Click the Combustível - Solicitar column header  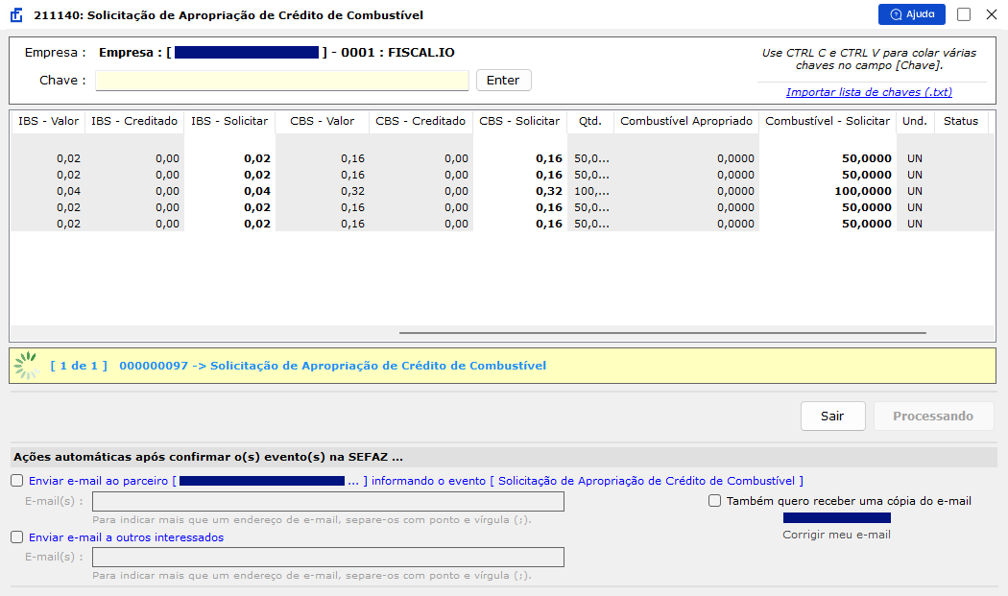(828, 121)
